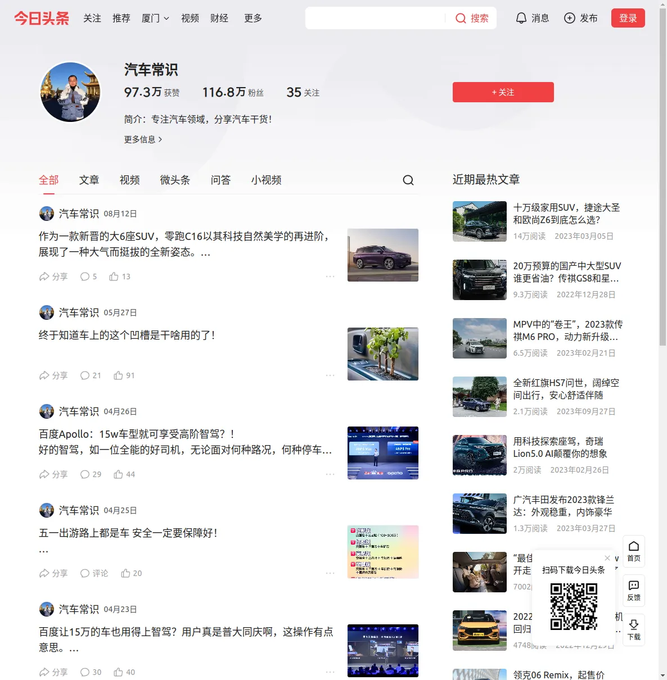Image resolution: width=667 pixels, height=680 pixels.
Task: Like the 04月23日 post with 40 likes
Action: coord(124,672)
